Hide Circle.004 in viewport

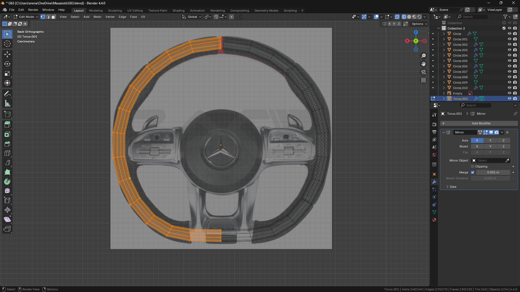tap(509, 55)
